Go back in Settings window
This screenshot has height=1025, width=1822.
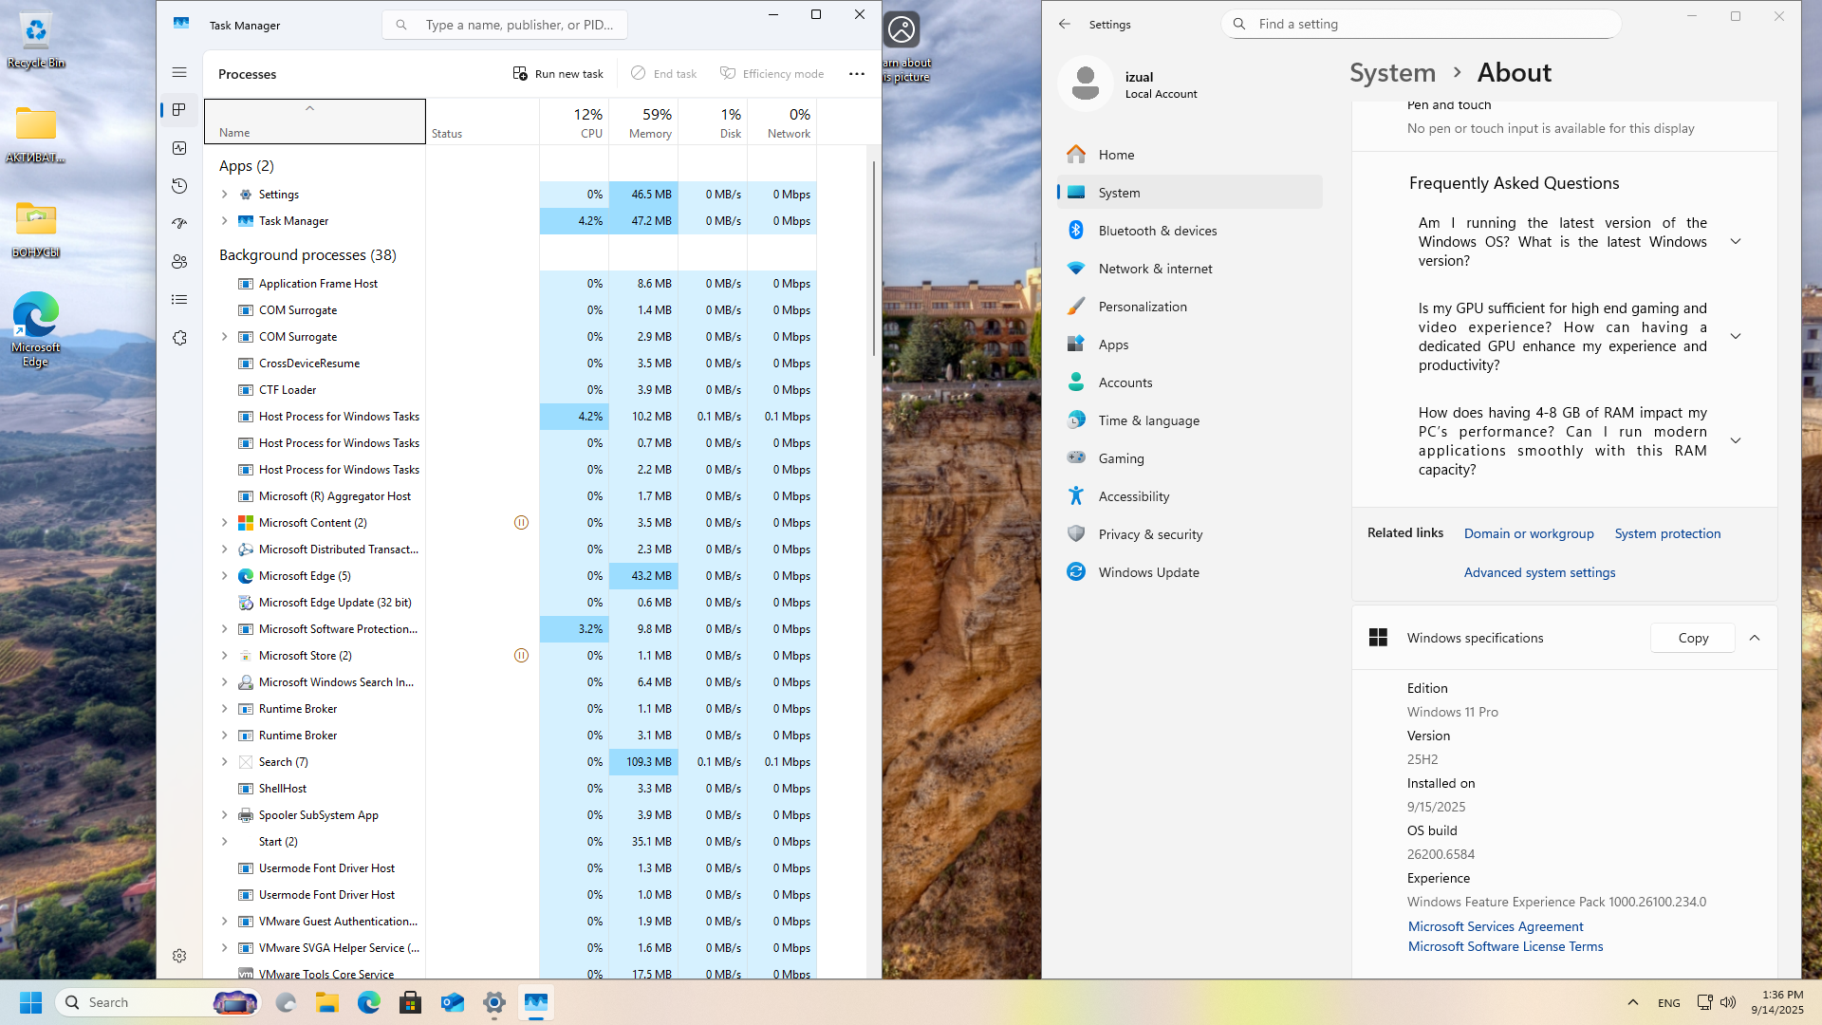point(1065,25)
